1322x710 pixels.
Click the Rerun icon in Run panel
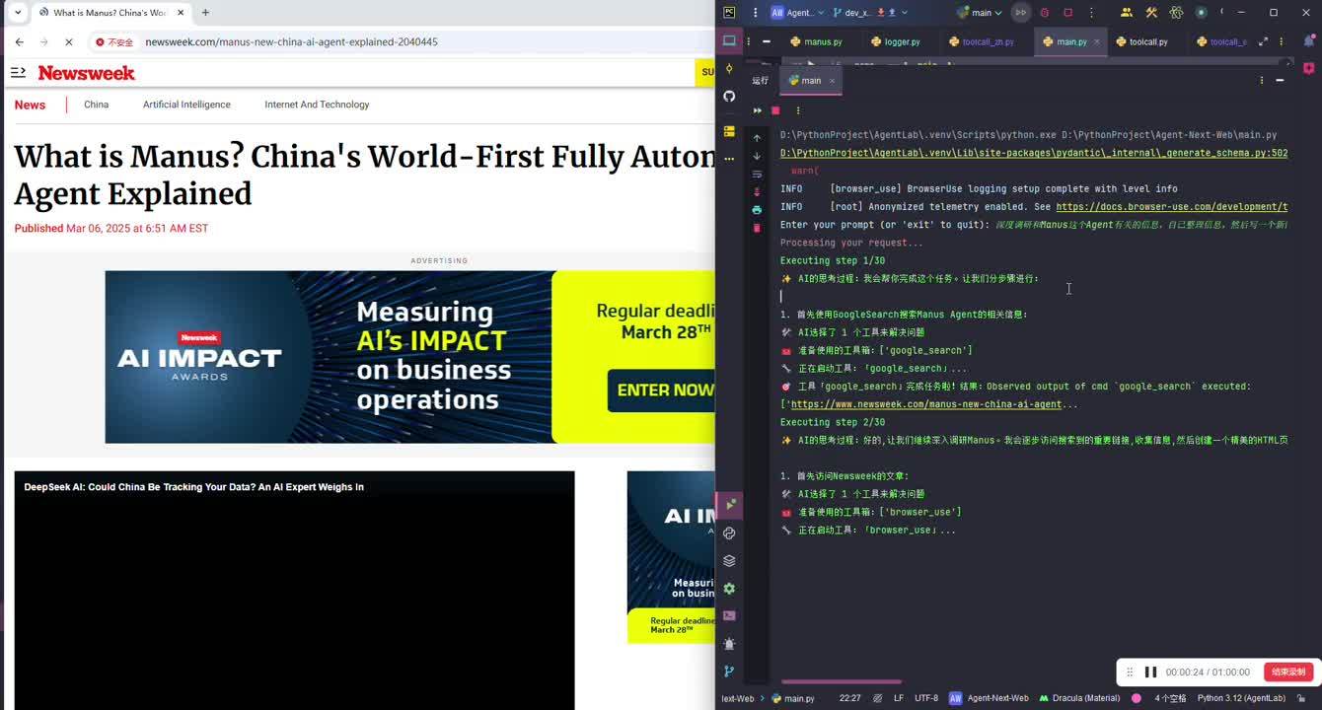758,110
